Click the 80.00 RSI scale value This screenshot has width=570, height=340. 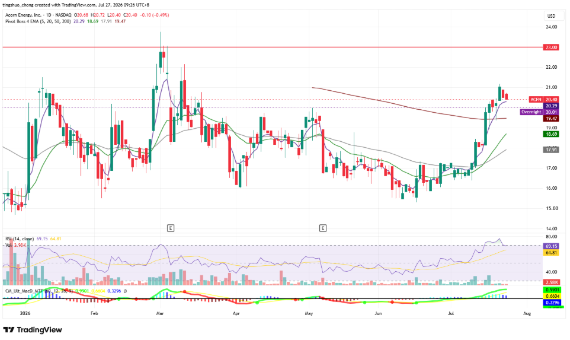point(551,237)
